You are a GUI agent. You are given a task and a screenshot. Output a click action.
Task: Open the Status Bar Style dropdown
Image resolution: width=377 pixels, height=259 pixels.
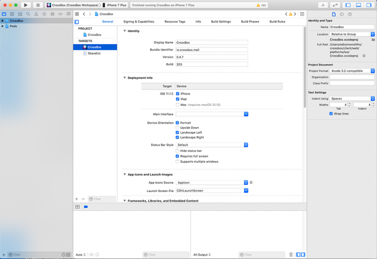pos(212,145)
